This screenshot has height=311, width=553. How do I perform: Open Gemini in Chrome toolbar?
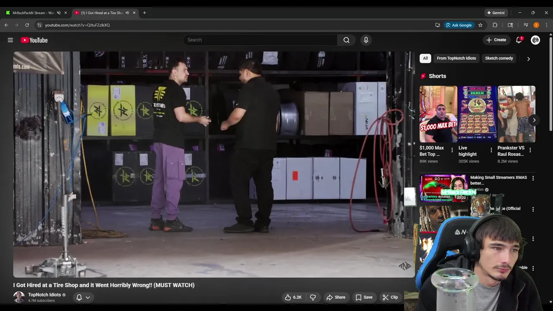point(496,13)
